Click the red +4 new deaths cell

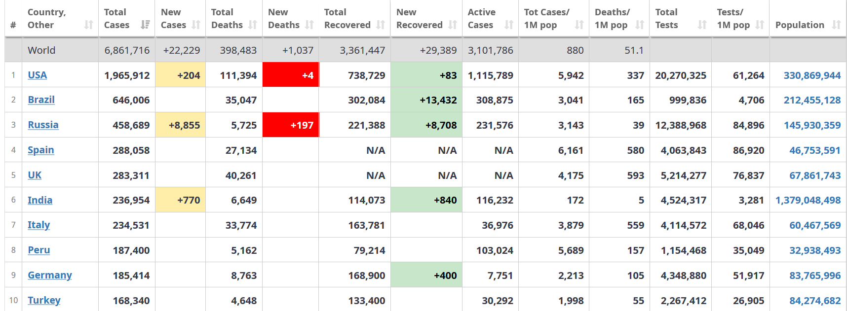[291, 75]
